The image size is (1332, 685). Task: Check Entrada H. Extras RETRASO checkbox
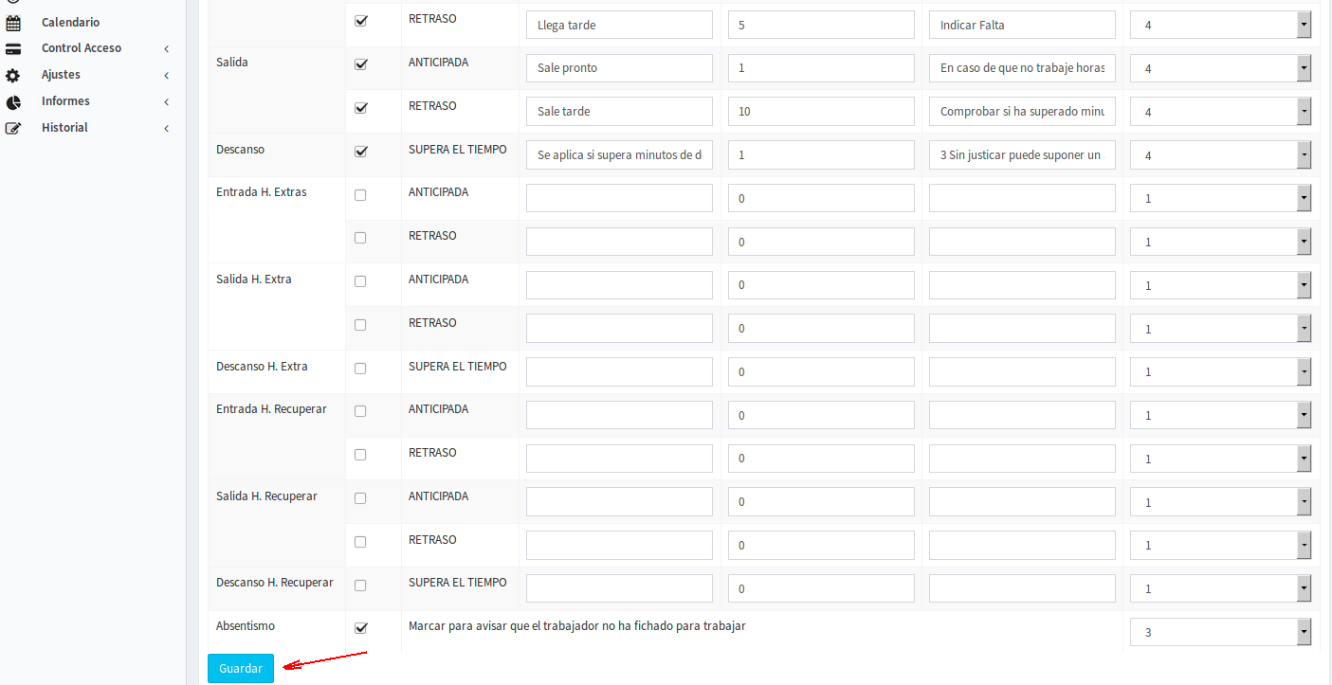click(360, 238)
